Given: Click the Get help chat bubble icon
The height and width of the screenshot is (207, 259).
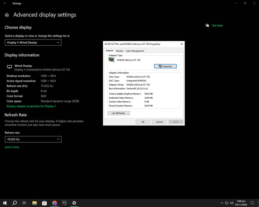Looking at the screenshot, I should pos(207,26).
